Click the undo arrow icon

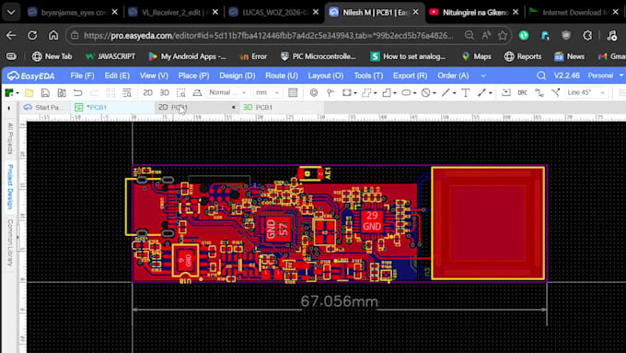pyautogui.click(x=78, y=93)
